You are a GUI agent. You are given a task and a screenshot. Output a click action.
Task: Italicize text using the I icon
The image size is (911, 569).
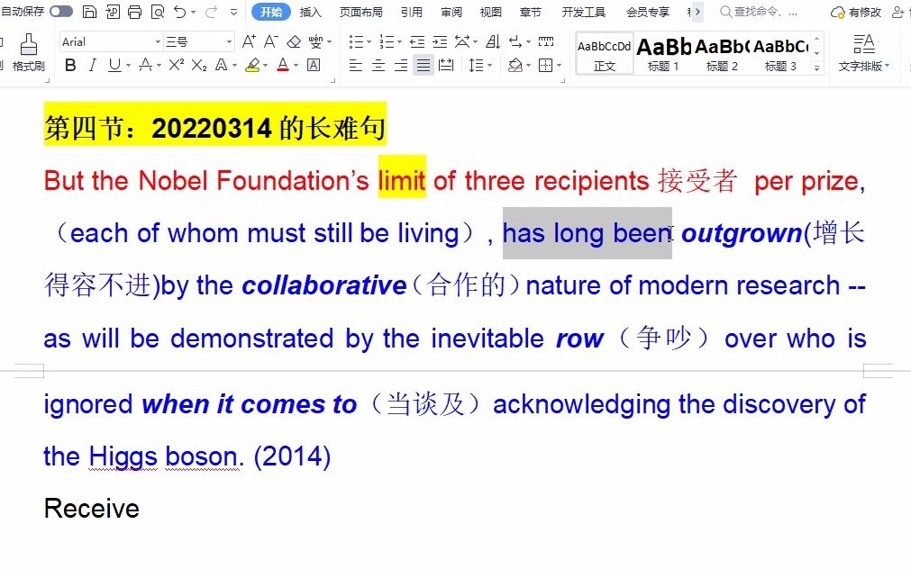[x=93, y=64]
